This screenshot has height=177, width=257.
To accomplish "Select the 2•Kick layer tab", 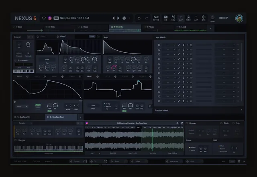I will [60, 28].
